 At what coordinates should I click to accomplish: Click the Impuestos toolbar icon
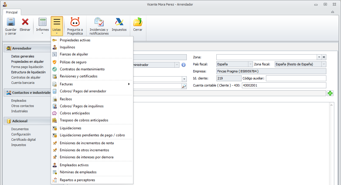pos(119,22)
